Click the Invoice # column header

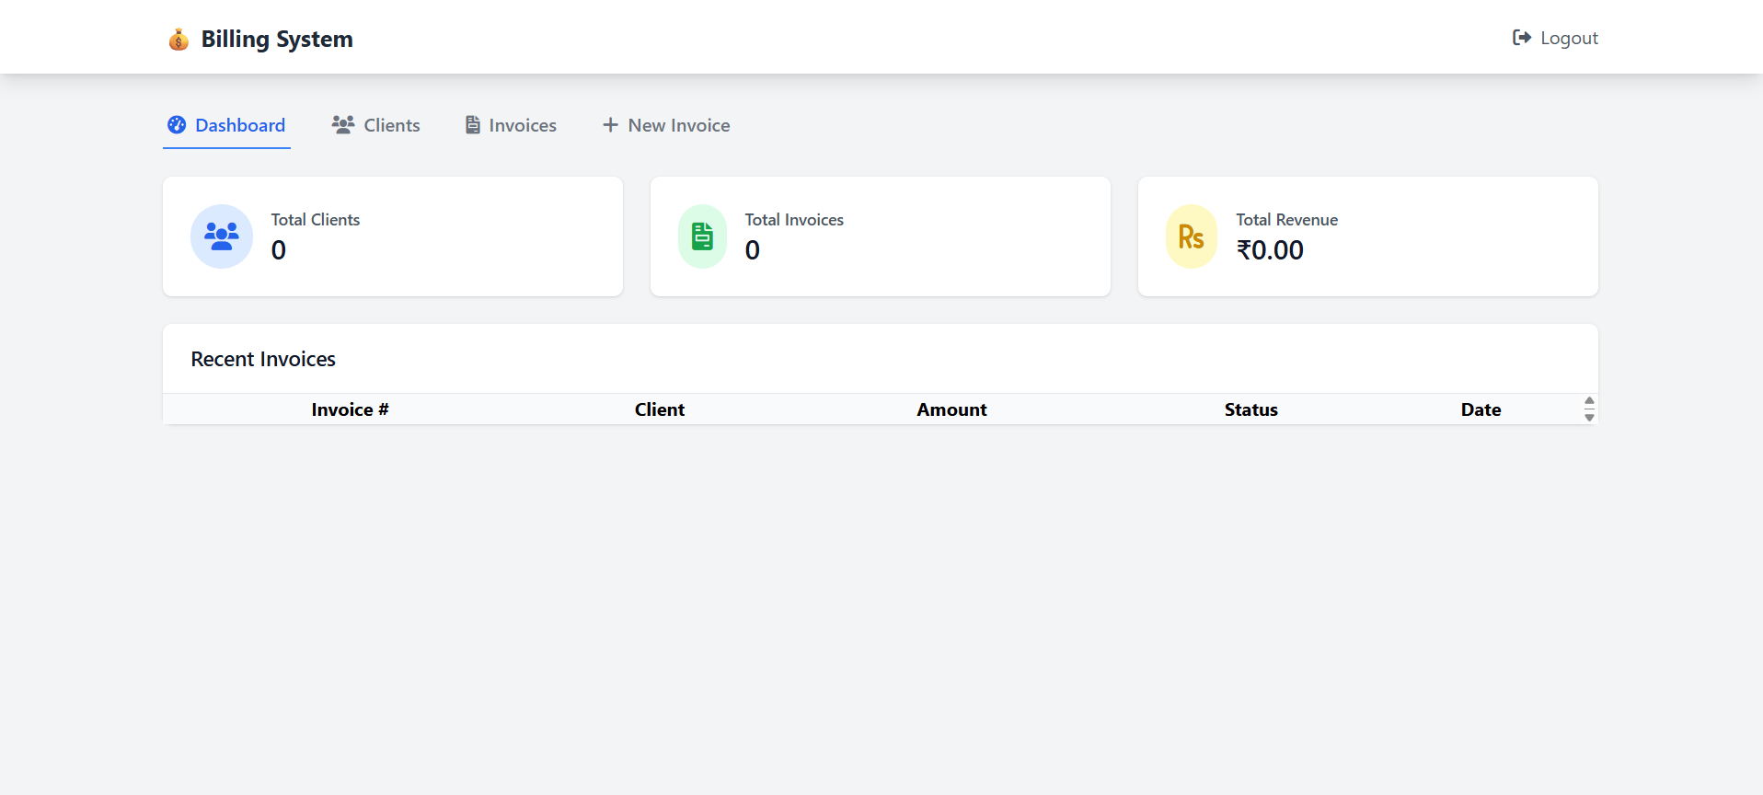350,409
